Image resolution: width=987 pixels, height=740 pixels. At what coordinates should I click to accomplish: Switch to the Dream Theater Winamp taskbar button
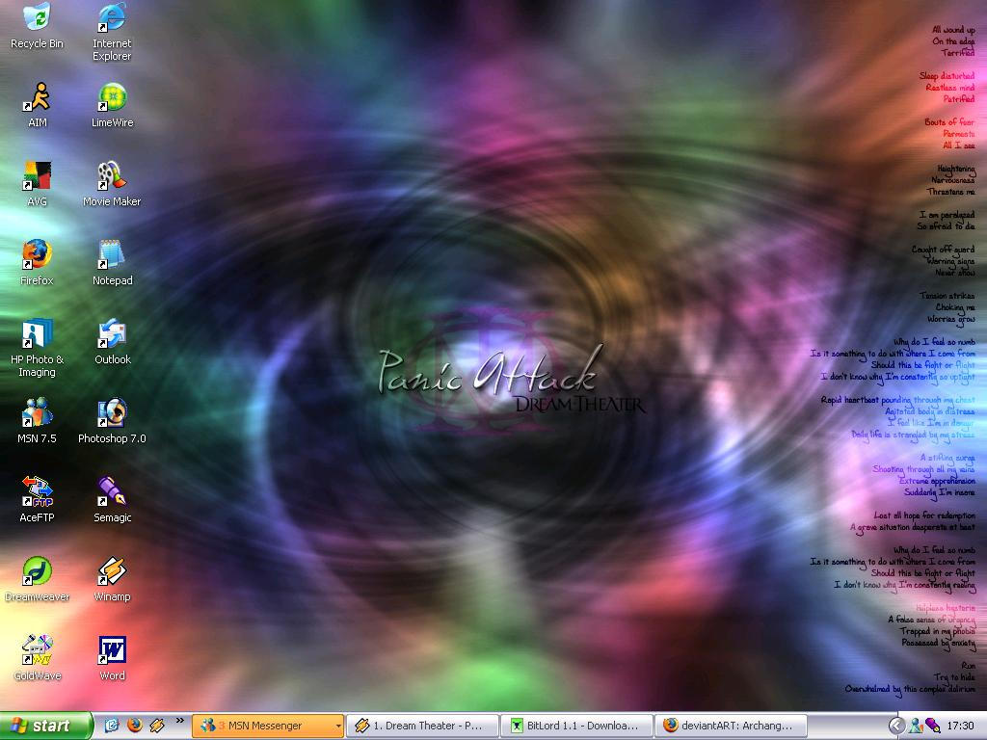pyautogui.click(x=422, y=726)
